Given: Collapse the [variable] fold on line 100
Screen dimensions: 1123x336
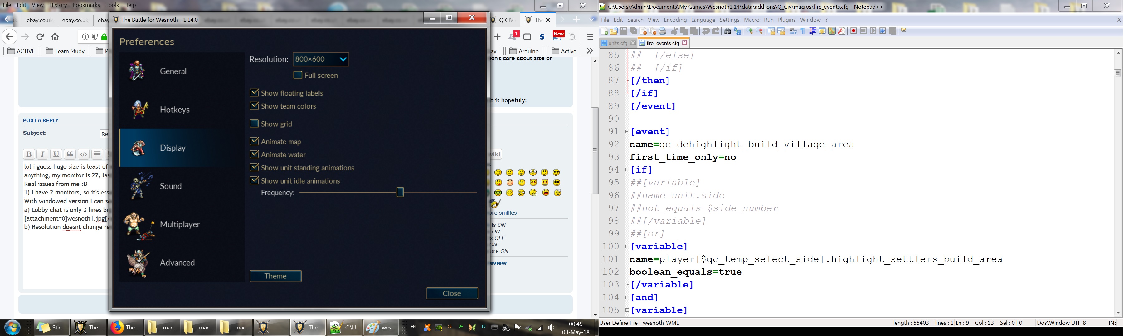Looking at the screenshot, I should point(627,246).
